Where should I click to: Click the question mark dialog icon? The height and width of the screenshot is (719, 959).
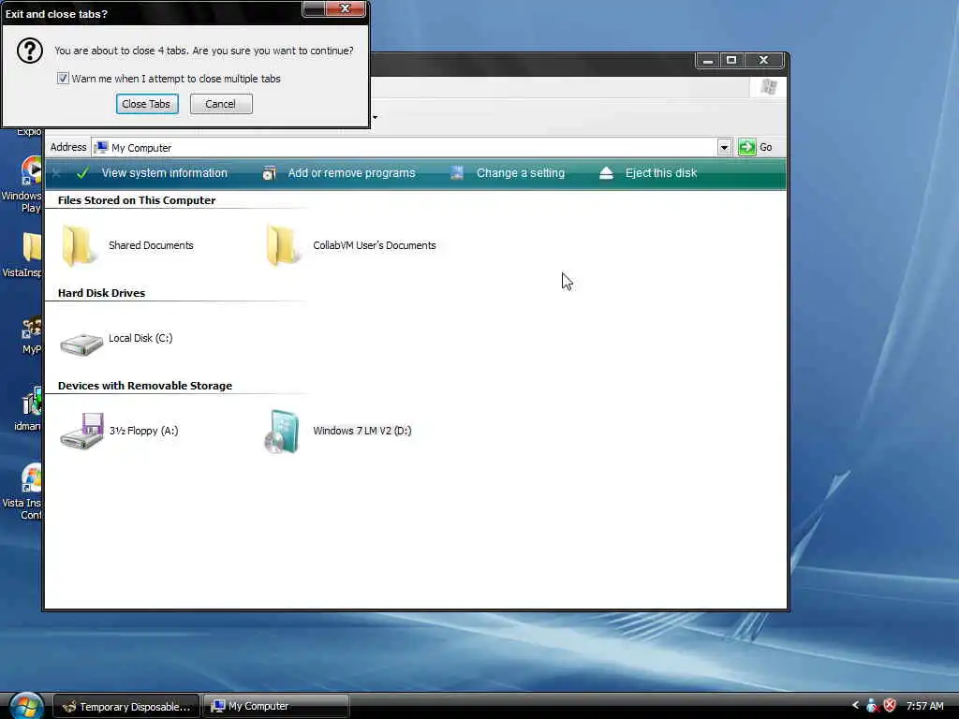tap(29, 51)
